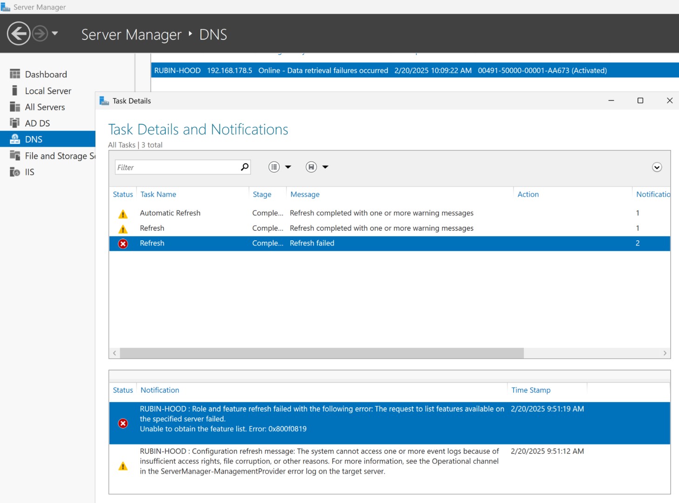Minimize the Task Details window

coord(611,101)
